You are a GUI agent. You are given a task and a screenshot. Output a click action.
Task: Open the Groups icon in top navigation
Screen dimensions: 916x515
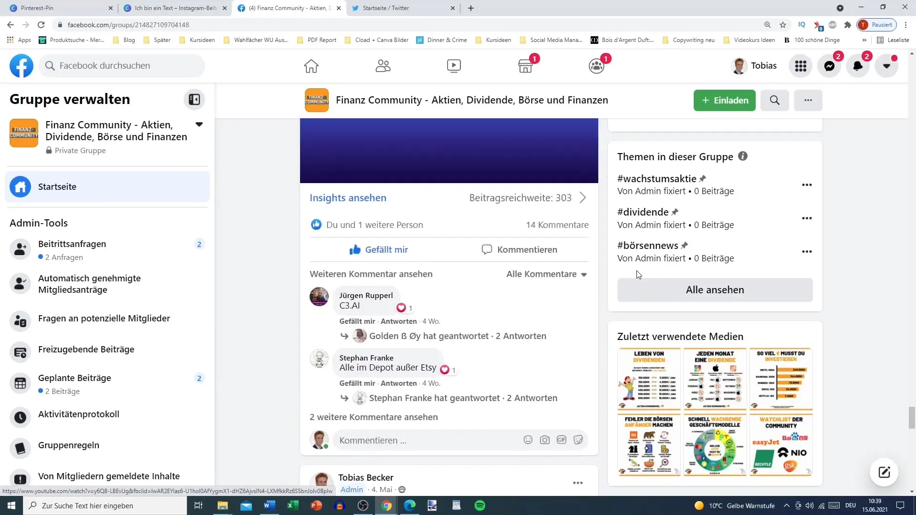(596, 66)
